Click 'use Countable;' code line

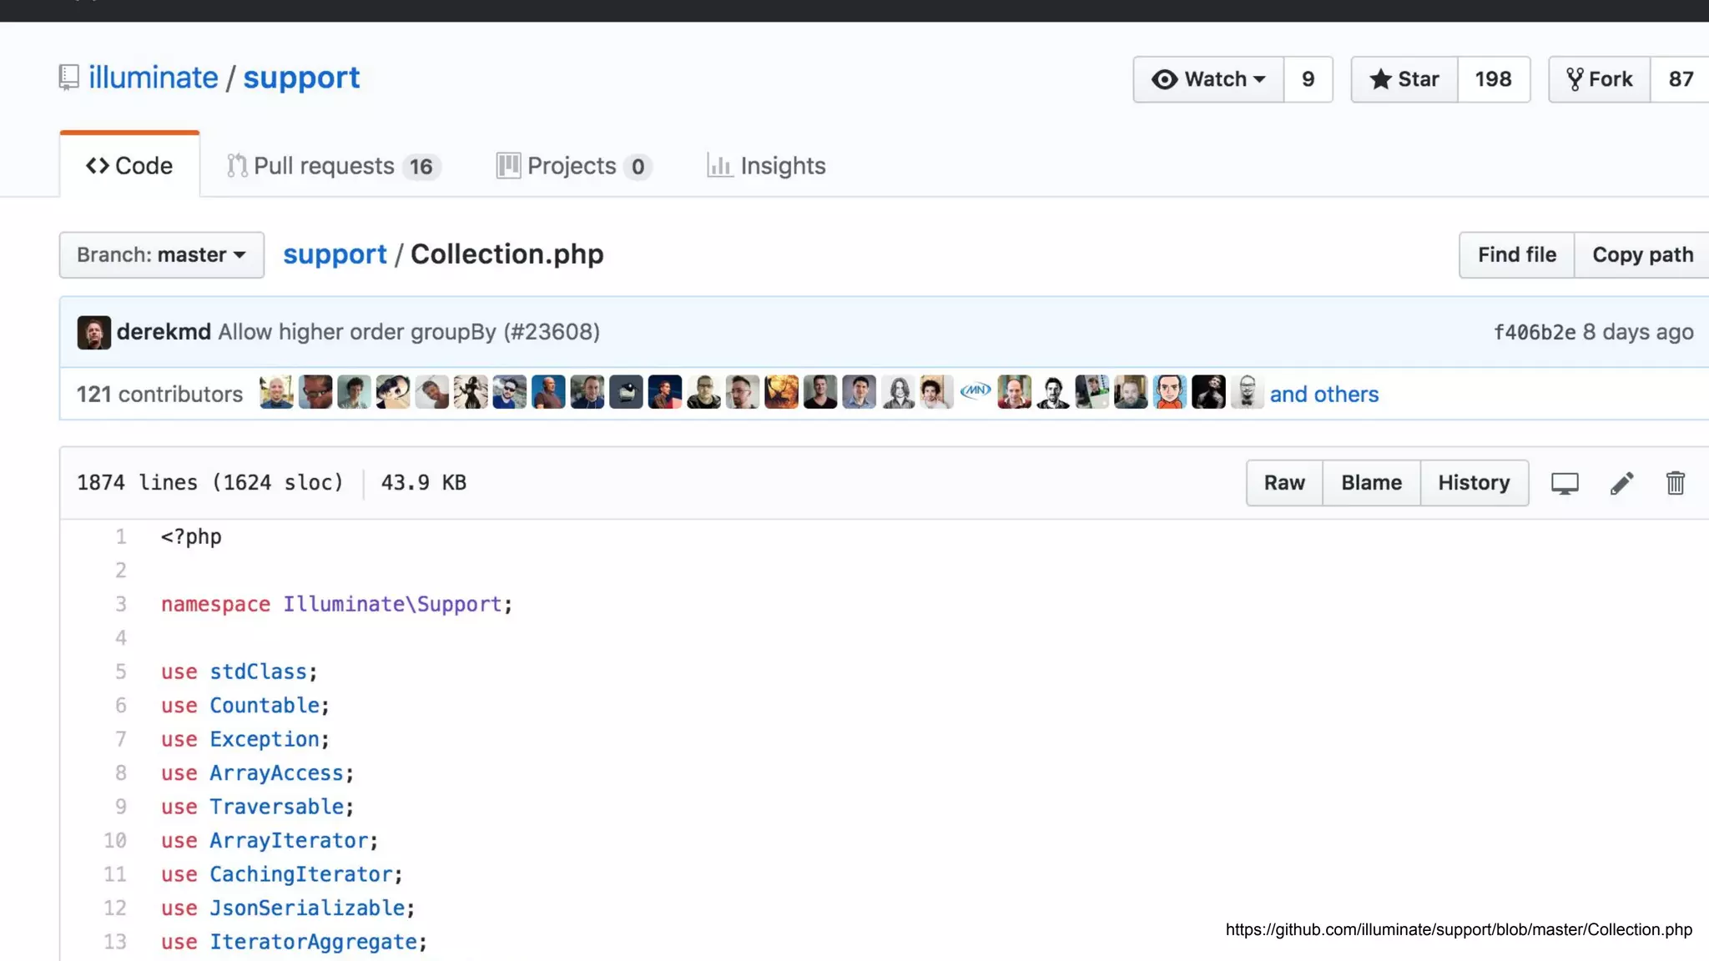coord(245,706)
